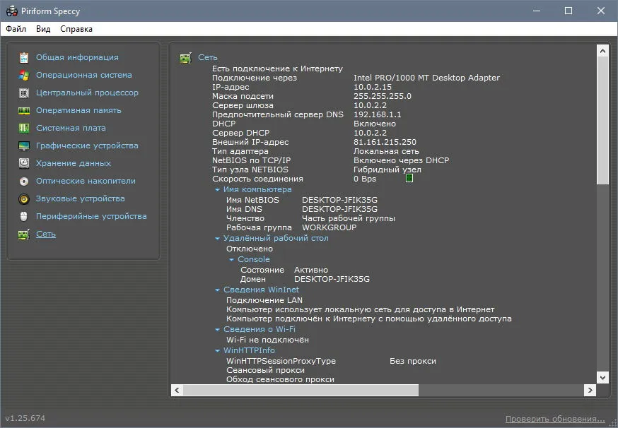Select the Периферийные устройства mouse icon
The width and height of the screenshot is (618, 428).
point(23,216)
